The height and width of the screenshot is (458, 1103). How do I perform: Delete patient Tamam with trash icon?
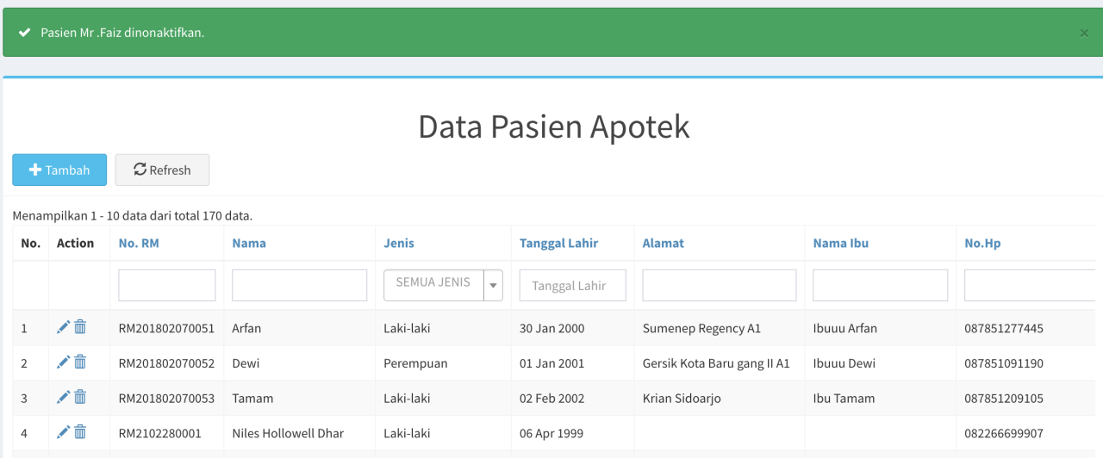[80, 397]
